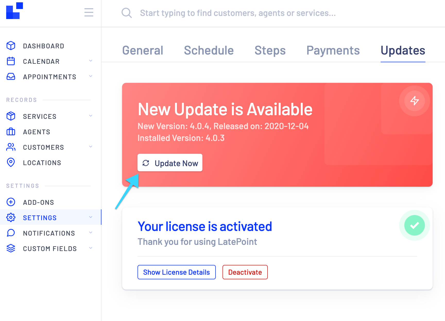Click the customer search input field
Image resolution: width=445 pixels, height=321 pixels.
coord(238,13)
